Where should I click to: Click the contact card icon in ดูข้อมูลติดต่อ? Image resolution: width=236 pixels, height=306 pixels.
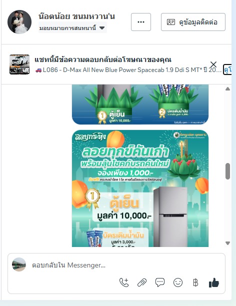(171, 22)
